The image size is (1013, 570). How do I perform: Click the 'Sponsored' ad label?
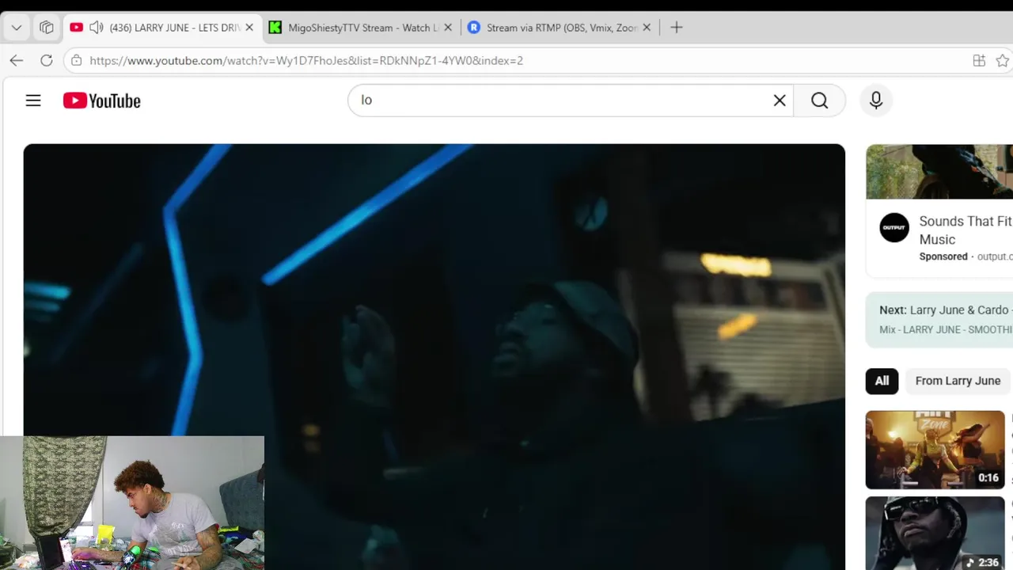pos(943,256)
